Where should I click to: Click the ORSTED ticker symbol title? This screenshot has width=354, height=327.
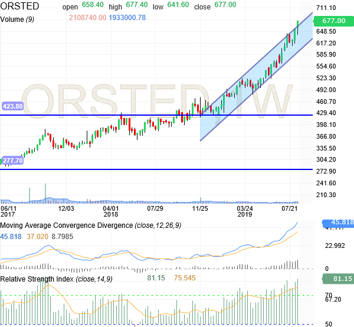point(19,6)
